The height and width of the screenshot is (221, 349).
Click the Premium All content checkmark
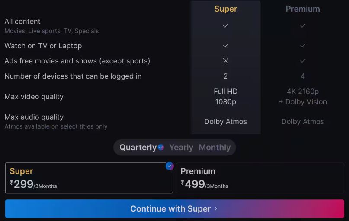coord(302,26)
